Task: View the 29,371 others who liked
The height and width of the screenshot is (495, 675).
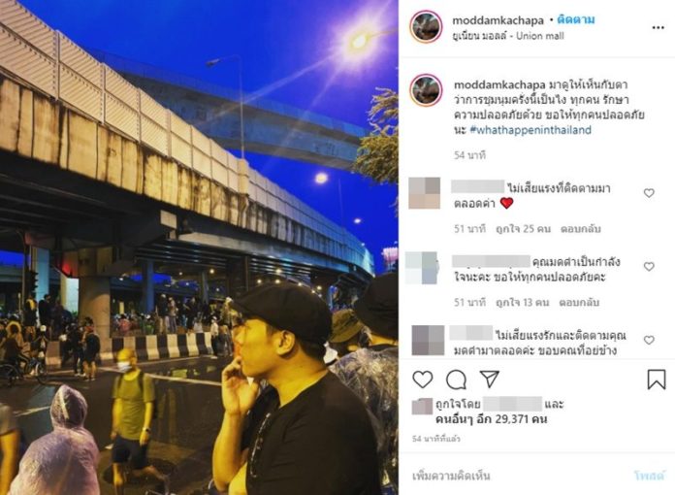Action: 491,418
